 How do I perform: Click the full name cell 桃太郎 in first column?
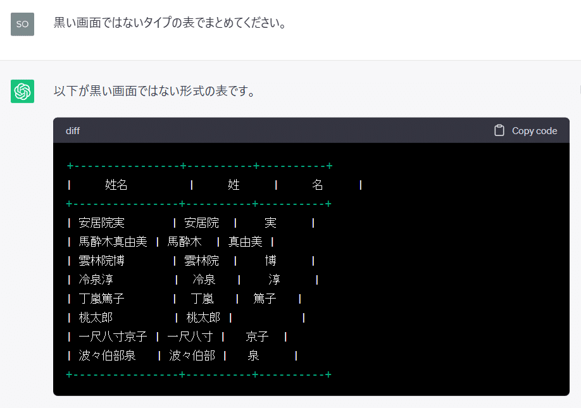(96, 318)
